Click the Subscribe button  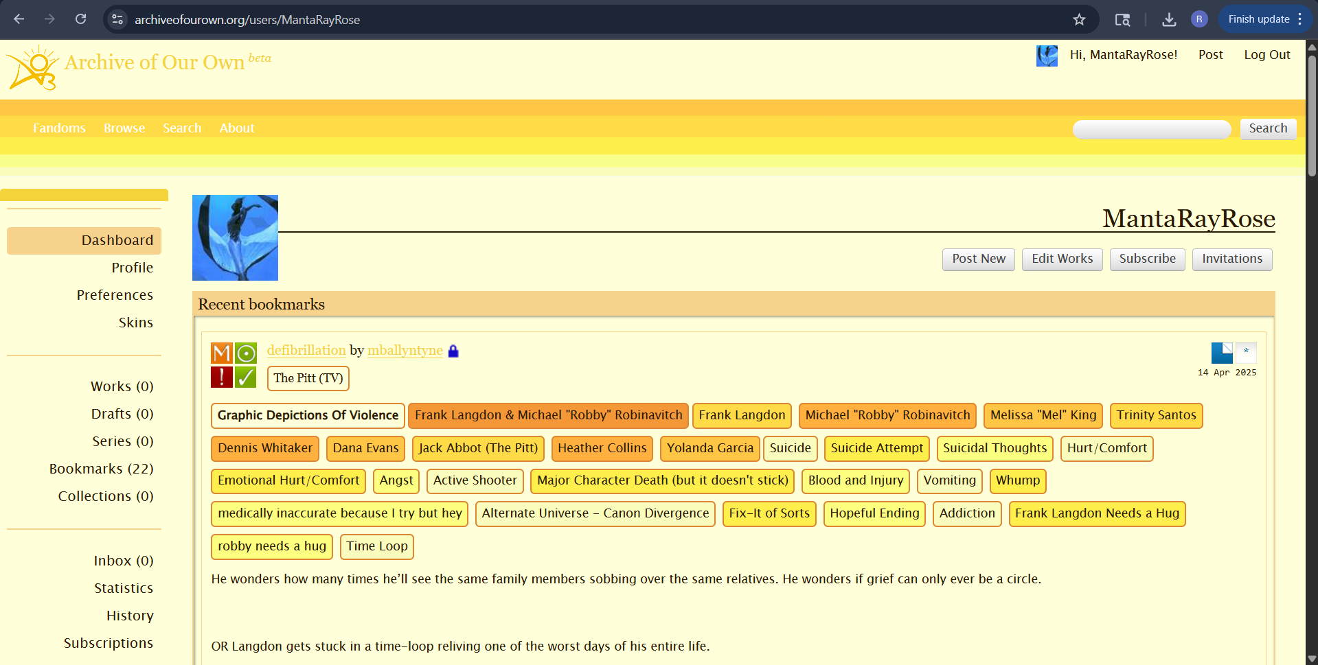pos(1147,259)
